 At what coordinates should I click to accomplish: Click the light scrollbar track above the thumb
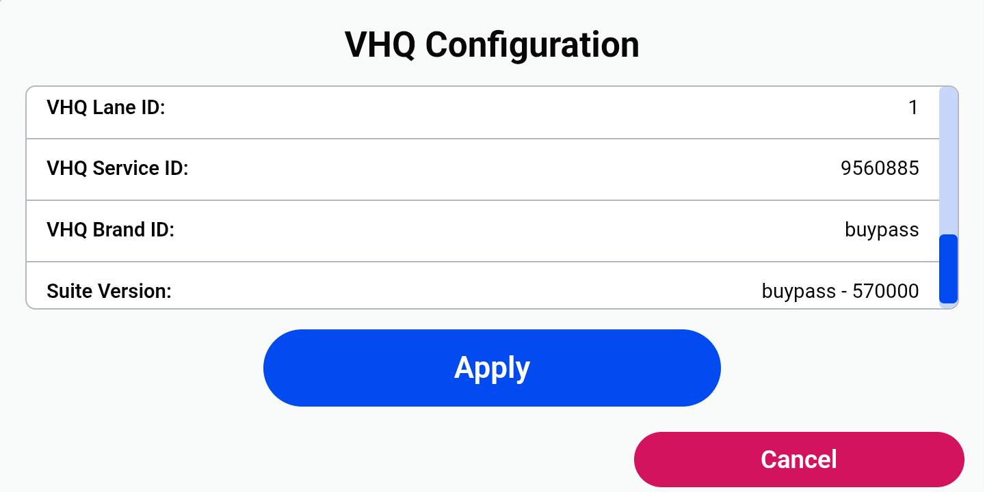(948, 161)
